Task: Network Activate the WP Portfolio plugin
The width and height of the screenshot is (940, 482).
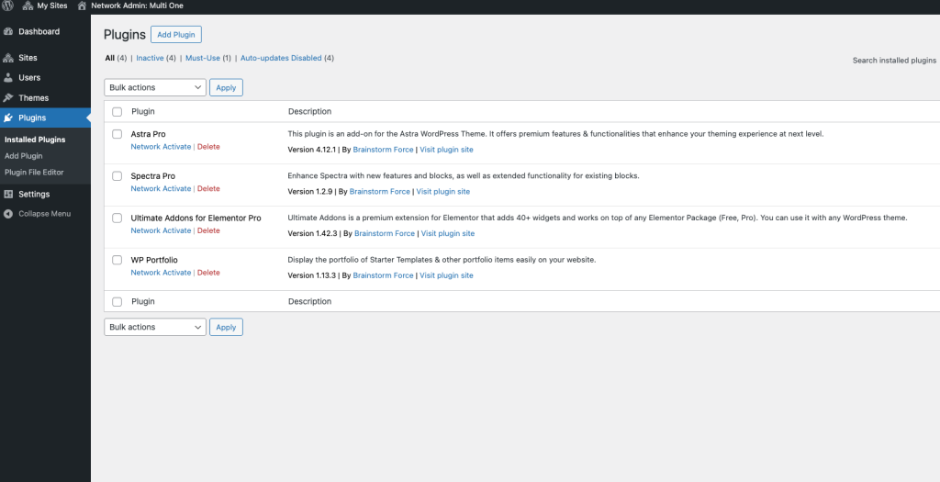Action: pos(161,273)
